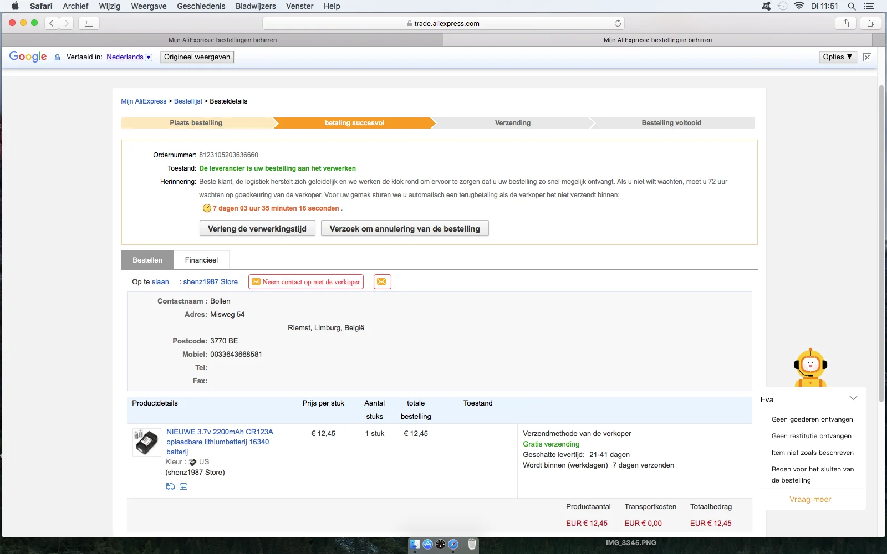Click the menu bar clock Di 11:51

824,6
